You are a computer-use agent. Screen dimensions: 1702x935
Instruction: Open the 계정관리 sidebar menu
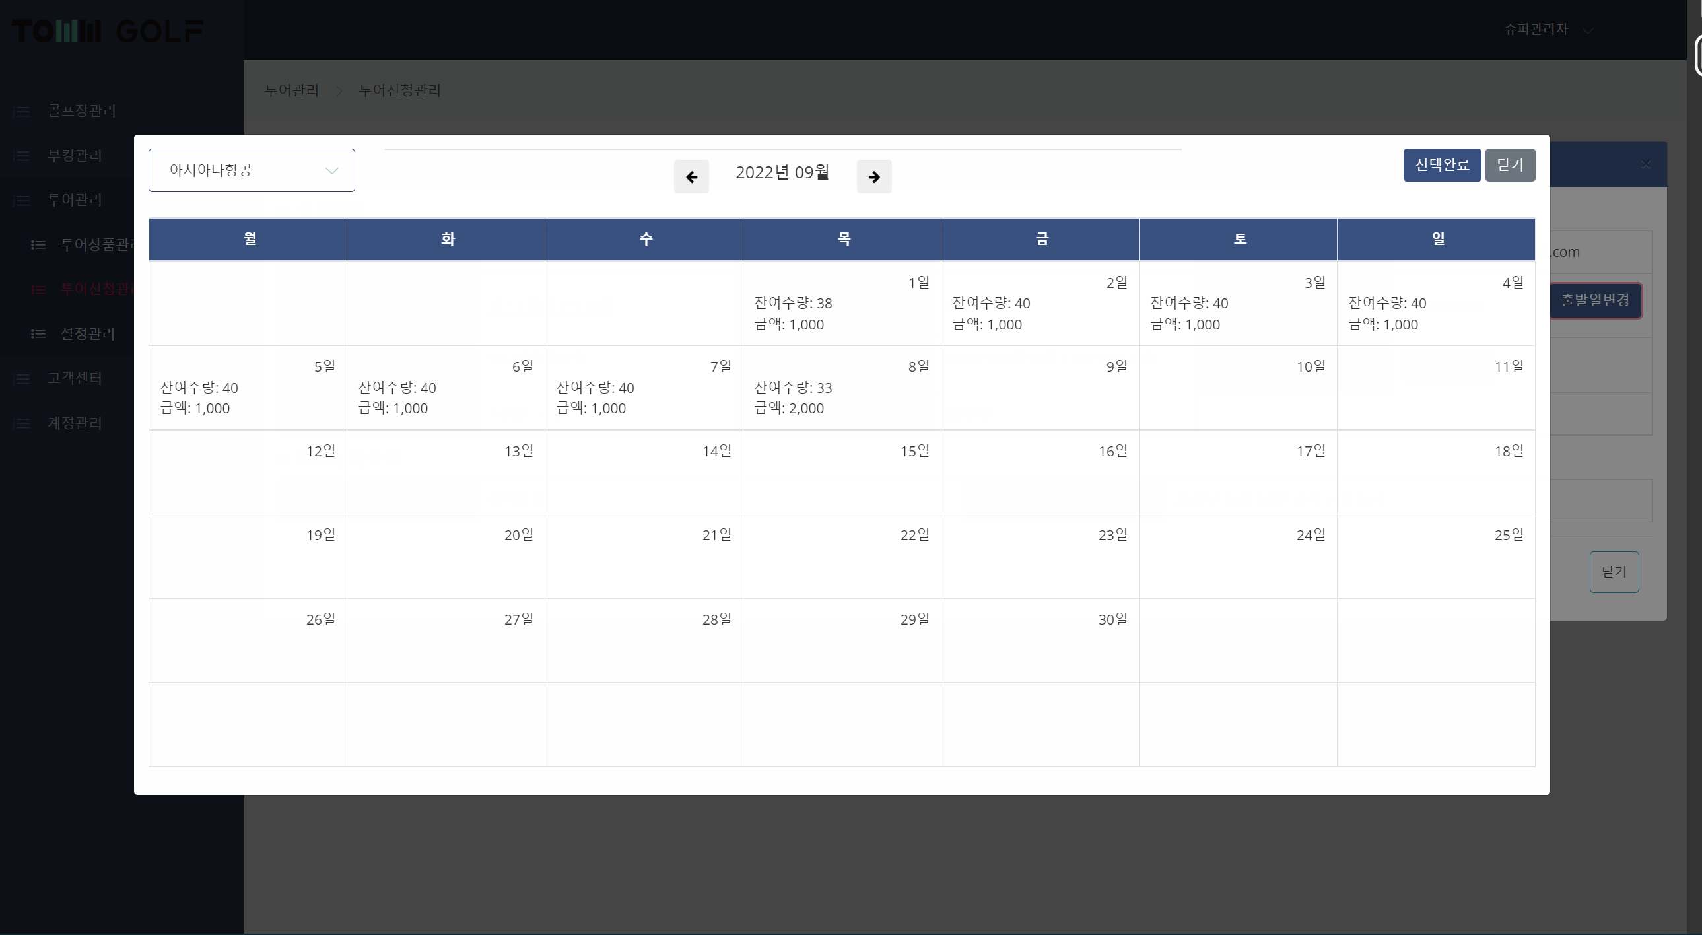point(75,423)
